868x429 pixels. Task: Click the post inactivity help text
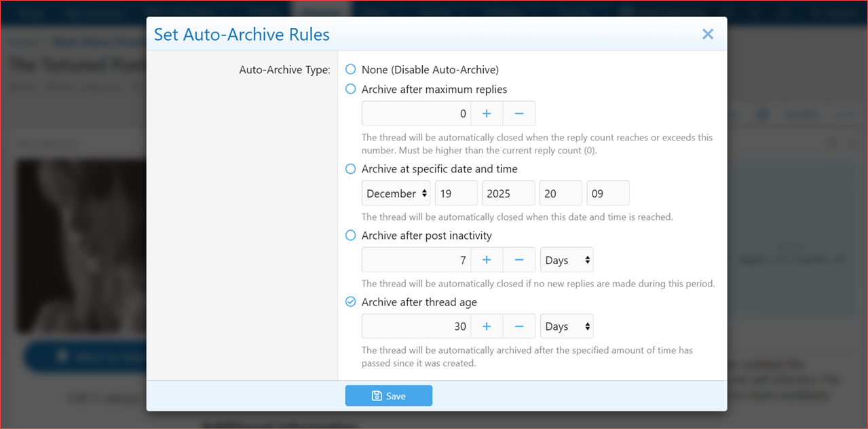coord(538,284)
